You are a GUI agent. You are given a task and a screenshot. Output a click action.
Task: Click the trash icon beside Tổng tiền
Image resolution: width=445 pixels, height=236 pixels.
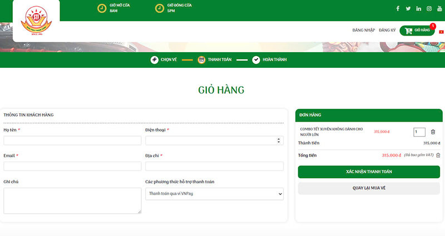coord(438,155)
